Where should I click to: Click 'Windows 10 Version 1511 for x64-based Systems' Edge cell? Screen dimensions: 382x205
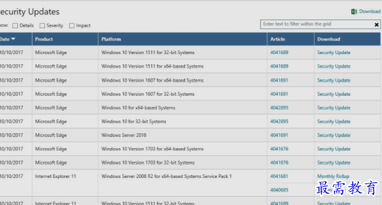[153, 66]
